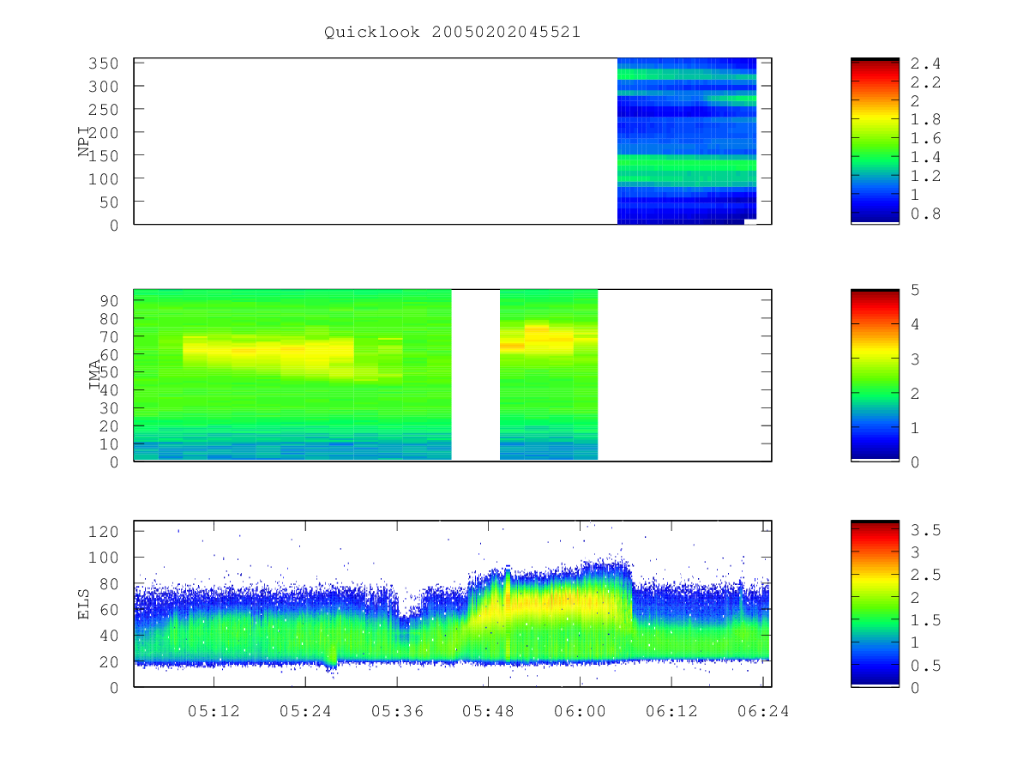Select the NPI axis label
1029x772 pixels.
(x=84, y=142)
